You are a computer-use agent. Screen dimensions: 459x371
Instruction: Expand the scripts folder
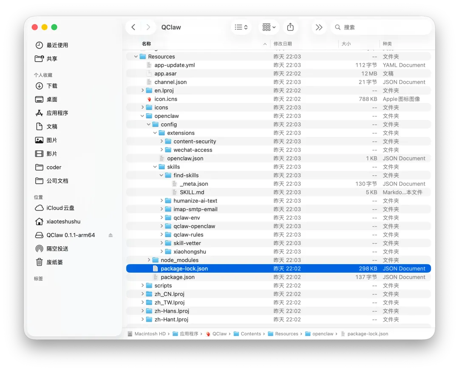click(x=142, y=285)
